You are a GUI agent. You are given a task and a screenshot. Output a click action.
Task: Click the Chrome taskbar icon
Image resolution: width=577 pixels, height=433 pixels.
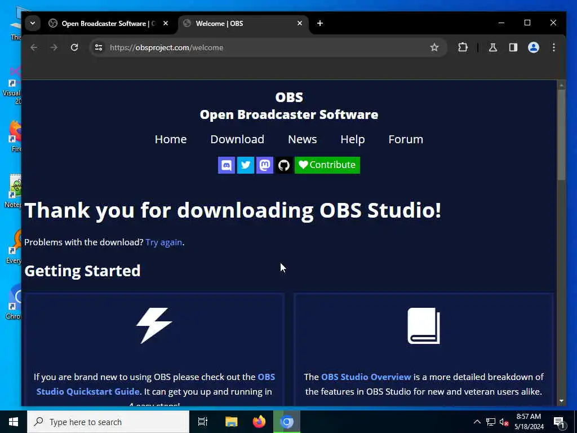287,422
